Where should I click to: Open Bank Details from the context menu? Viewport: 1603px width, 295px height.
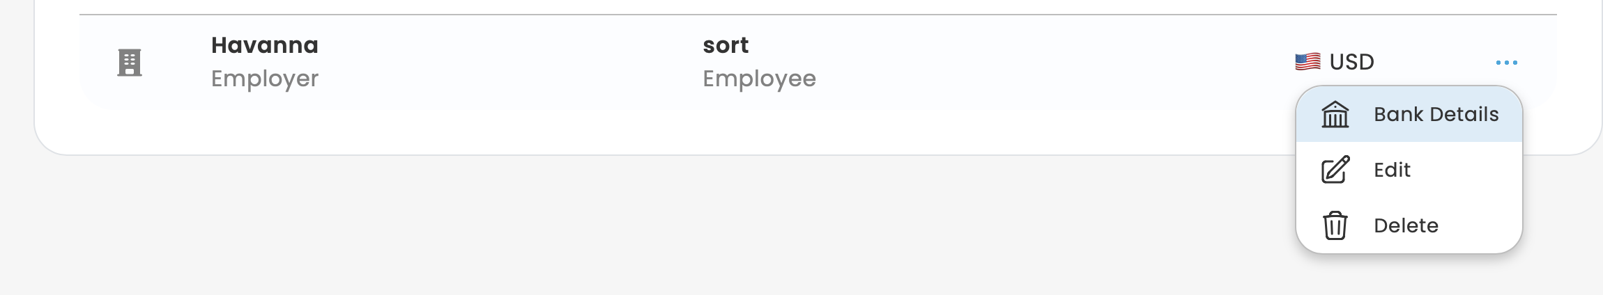1436,115
